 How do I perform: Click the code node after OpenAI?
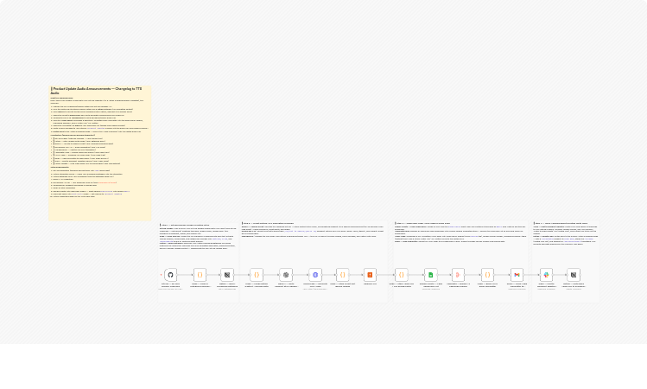[x=343, y=274]
